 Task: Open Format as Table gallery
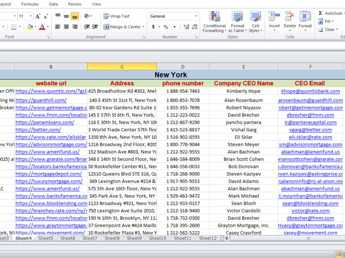(x=237, y=22)
